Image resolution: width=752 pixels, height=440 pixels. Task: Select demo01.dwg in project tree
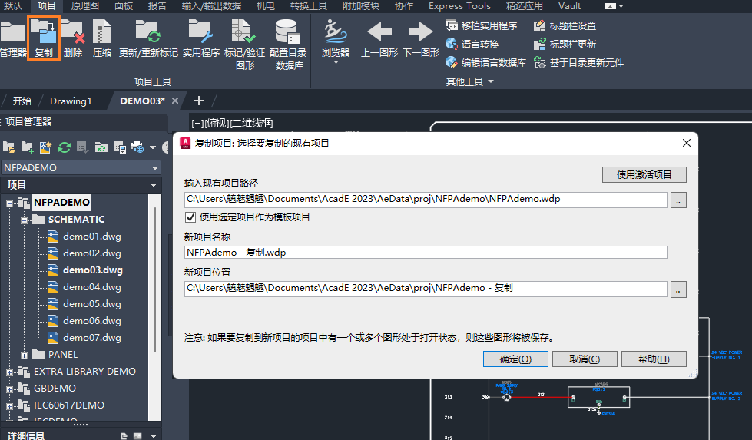coord(92,237)
